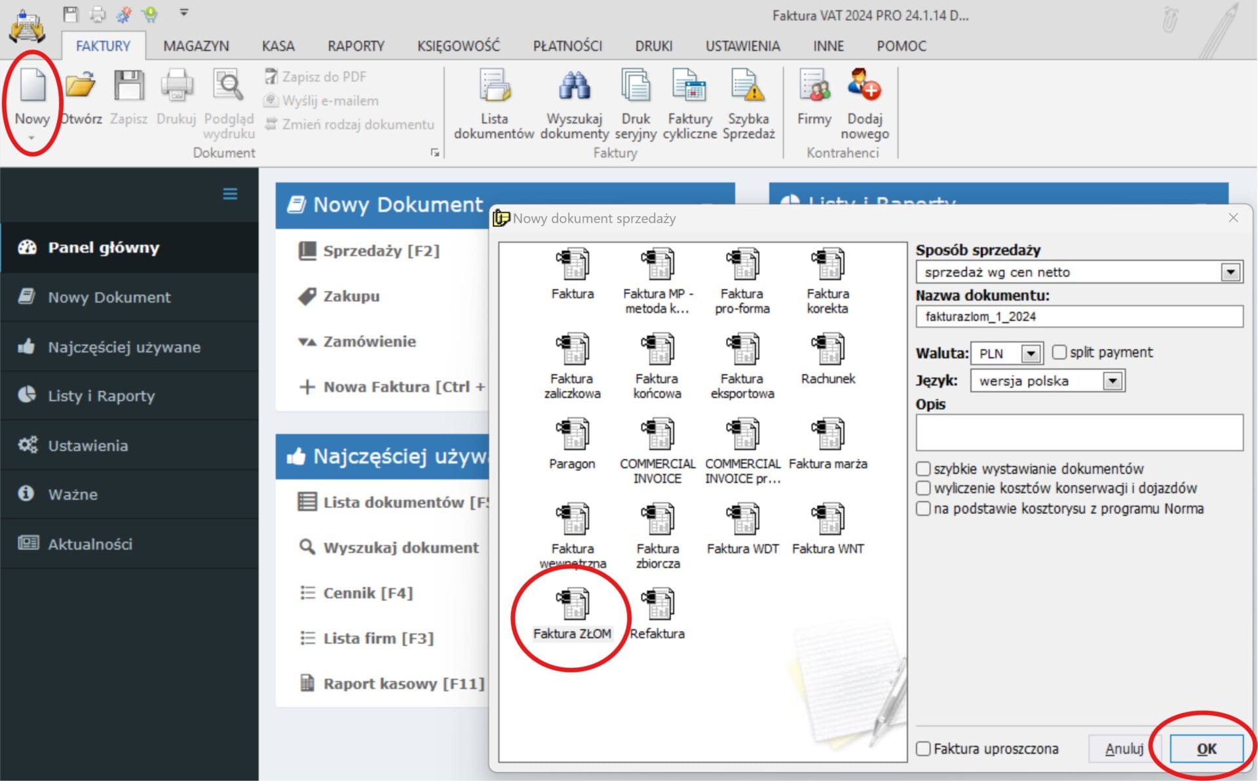Enable the split payment checkbox
The image size is (1258, 781).
point(1059,352)
